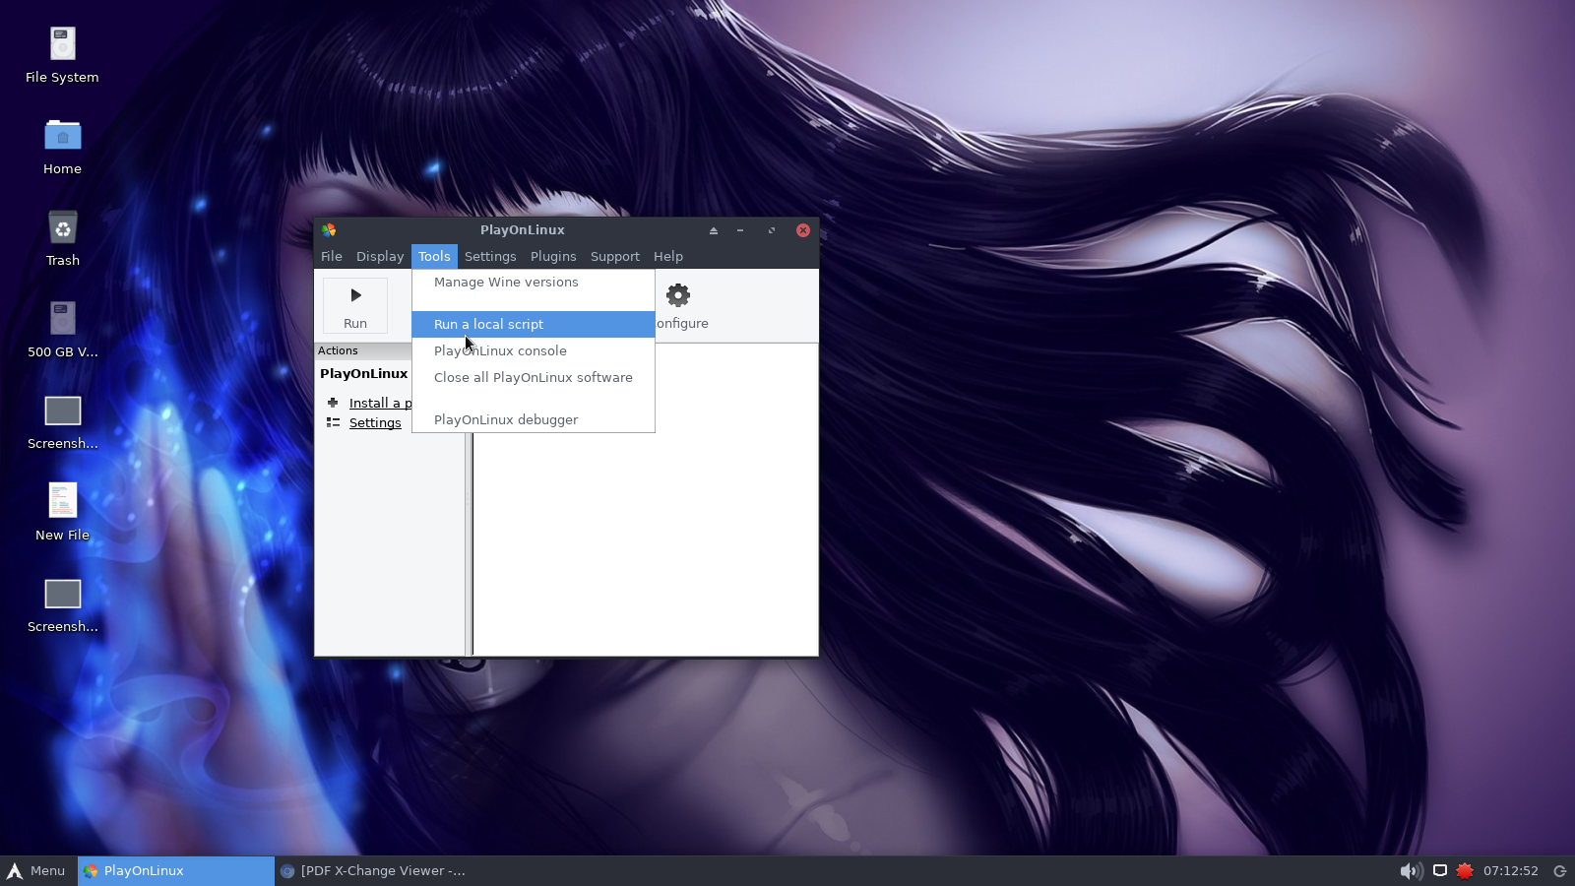
Task: Open the Display menu
Action: [380, 257]
